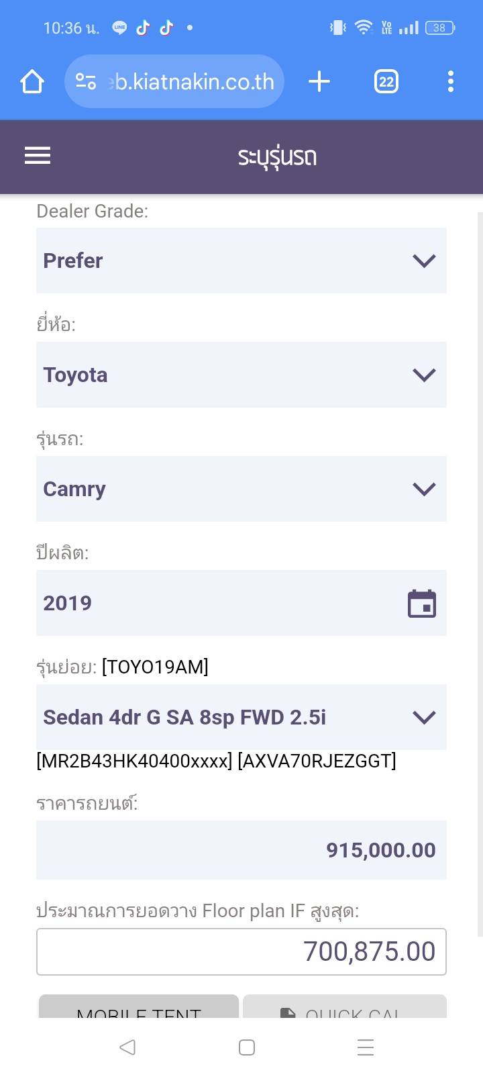Viewport: 483px width, 1077px height.
Task: Click the 2019 production year field
Action: coord(215,603)
